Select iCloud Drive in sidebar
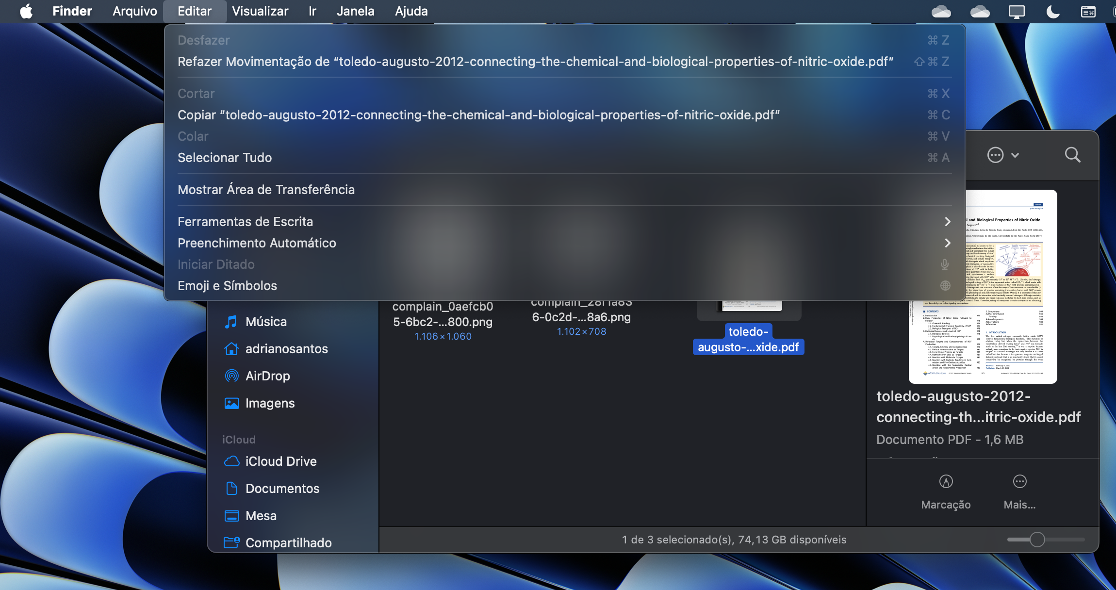 280,461
